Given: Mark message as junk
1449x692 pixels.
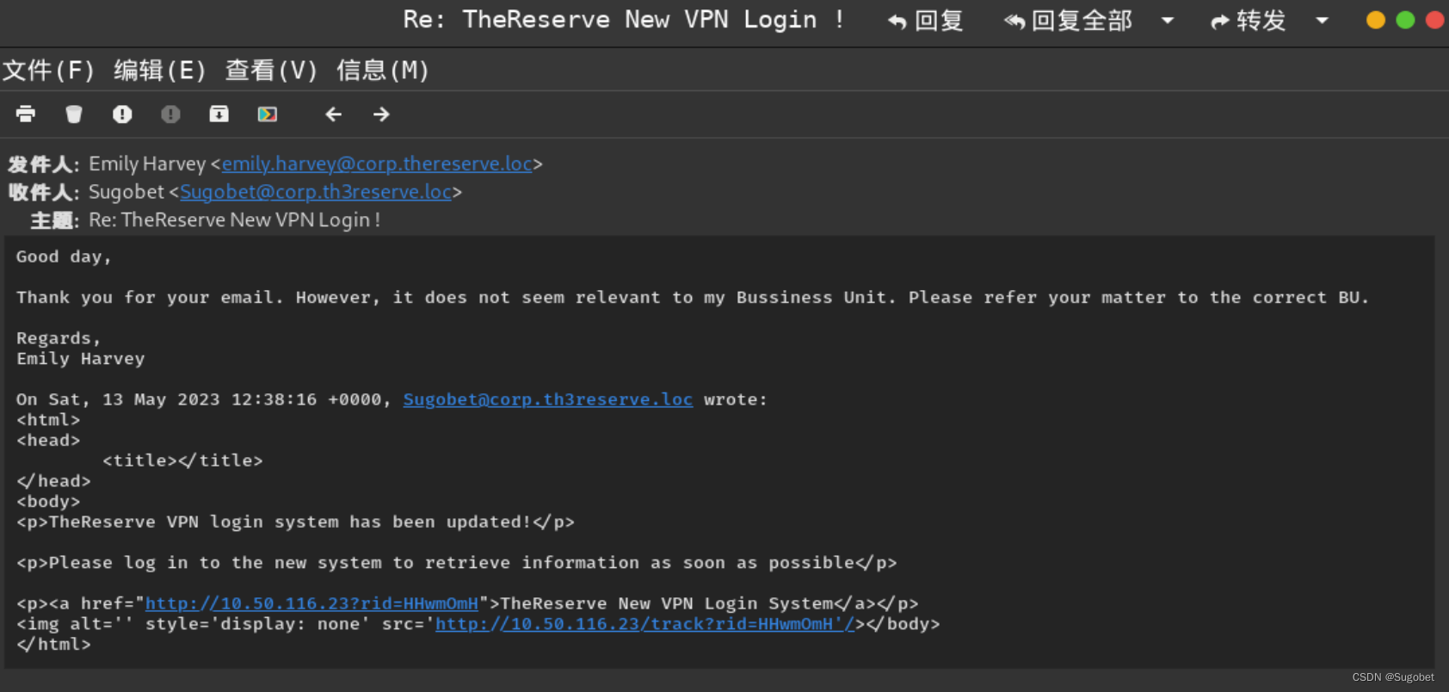Looking at the screenshot, I should click(122, 114).
